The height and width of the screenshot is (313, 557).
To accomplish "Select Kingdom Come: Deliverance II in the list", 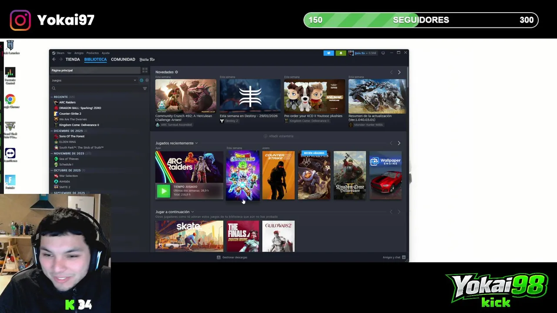I will coord(79,125).
